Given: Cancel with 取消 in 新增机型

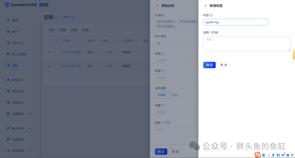Looking at the screenshot, I should (223, 65).
